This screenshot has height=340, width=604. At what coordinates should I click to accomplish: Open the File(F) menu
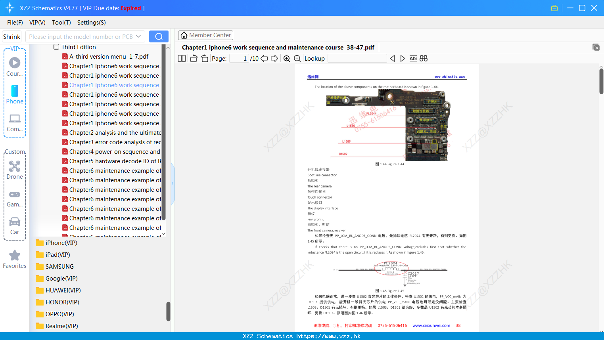[15, 23]
